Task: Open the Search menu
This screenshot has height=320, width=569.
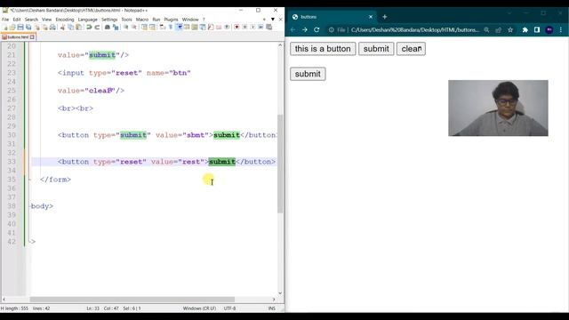Action: click(x=31, y=20)
